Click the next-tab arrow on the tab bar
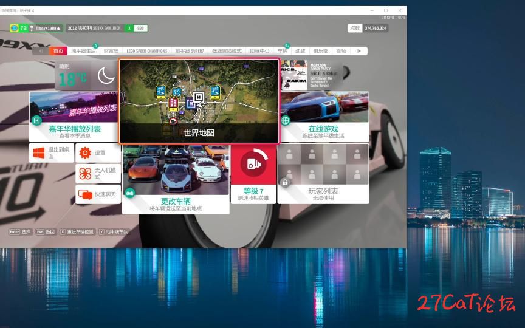This screenshot has height=328, width=525. point(359,51)
